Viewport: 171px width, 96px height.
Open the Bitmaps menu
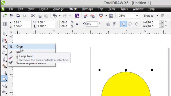pyautogui.click(x=88, y=9)
